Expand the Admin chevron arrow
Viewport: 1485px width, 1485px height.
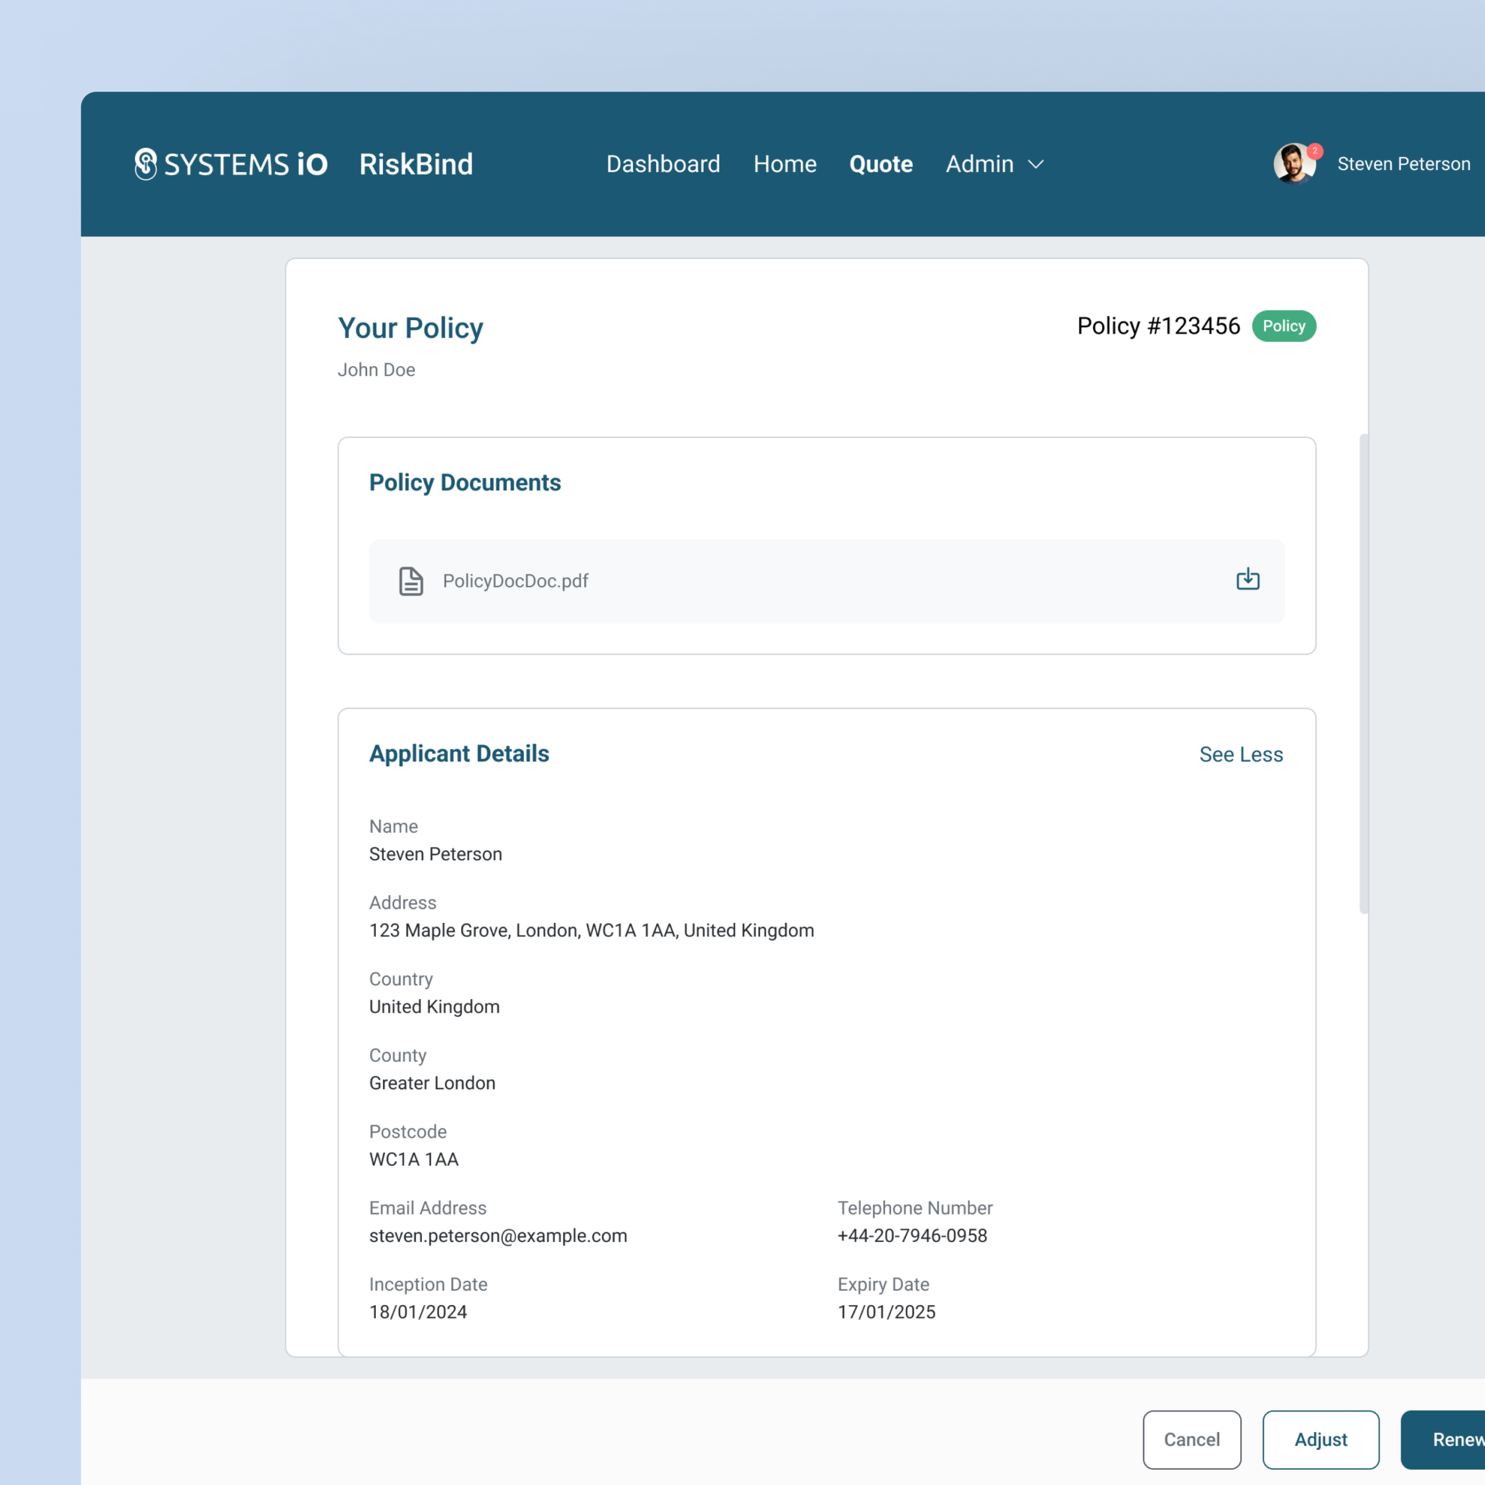pyautogui.click(x=1036, y=165)
